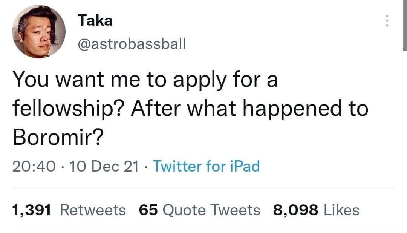Click the grey scrollbar at right edge
This screenshot has height=233, width=407.
click(404, 25)
